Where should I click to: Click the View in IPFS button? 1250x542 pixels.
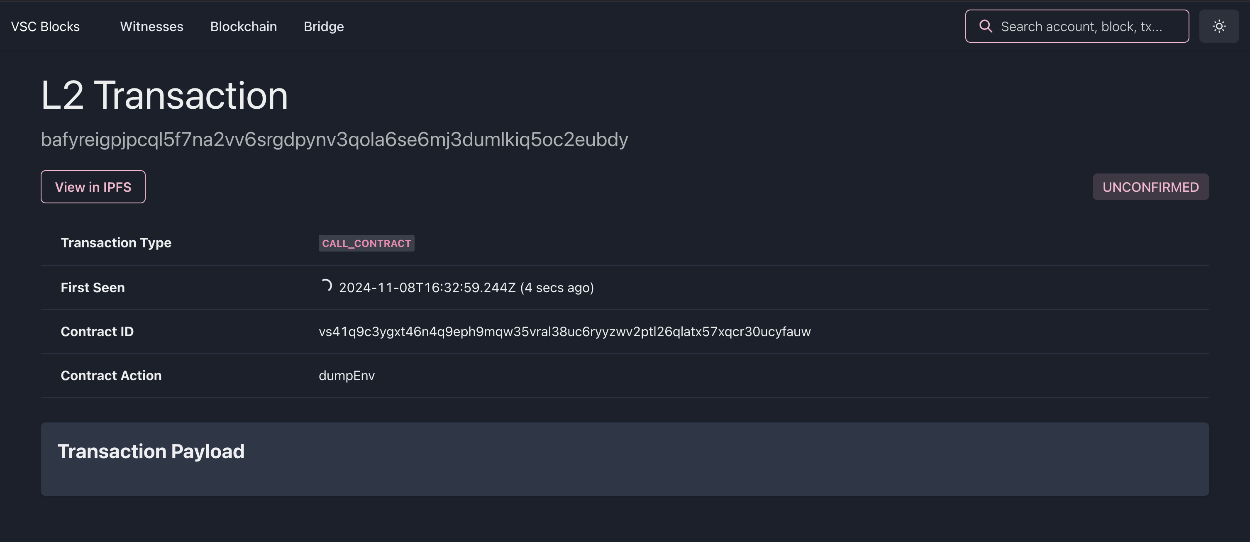93,187
